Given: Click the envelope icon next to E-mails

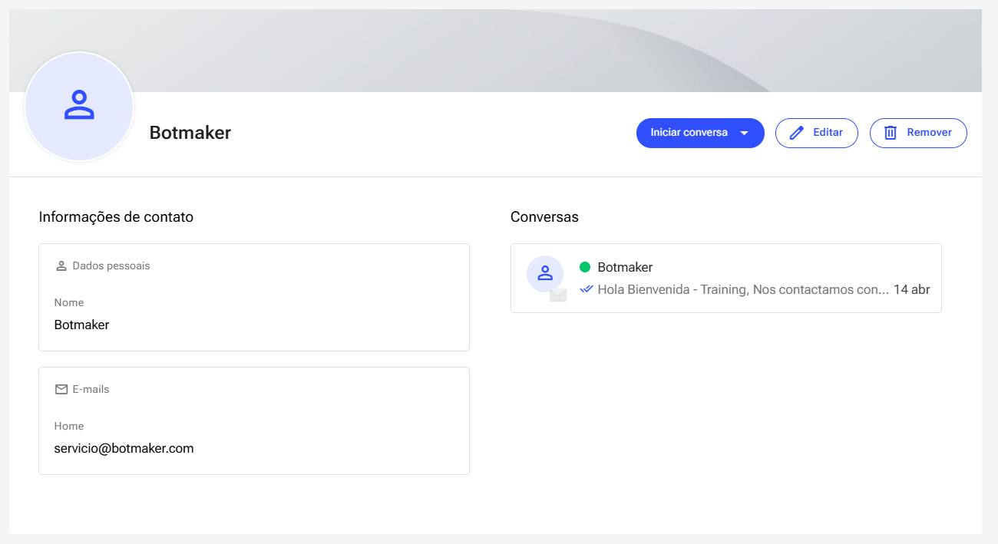Looking at the screenshot, I should coord(61,390).
